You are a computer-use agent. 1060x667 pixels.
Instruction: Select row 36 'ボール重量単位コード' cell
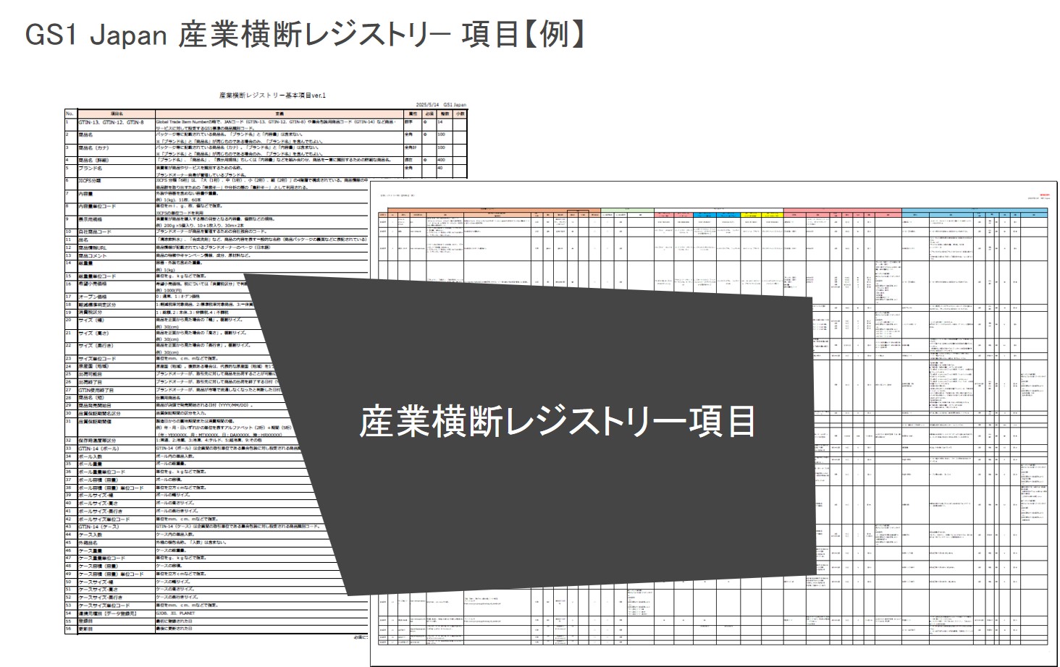(116, 472)
